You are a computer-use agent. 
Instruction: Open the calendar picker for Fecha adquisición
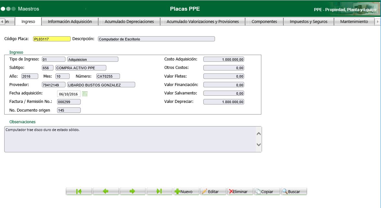[x=85, y=94]
